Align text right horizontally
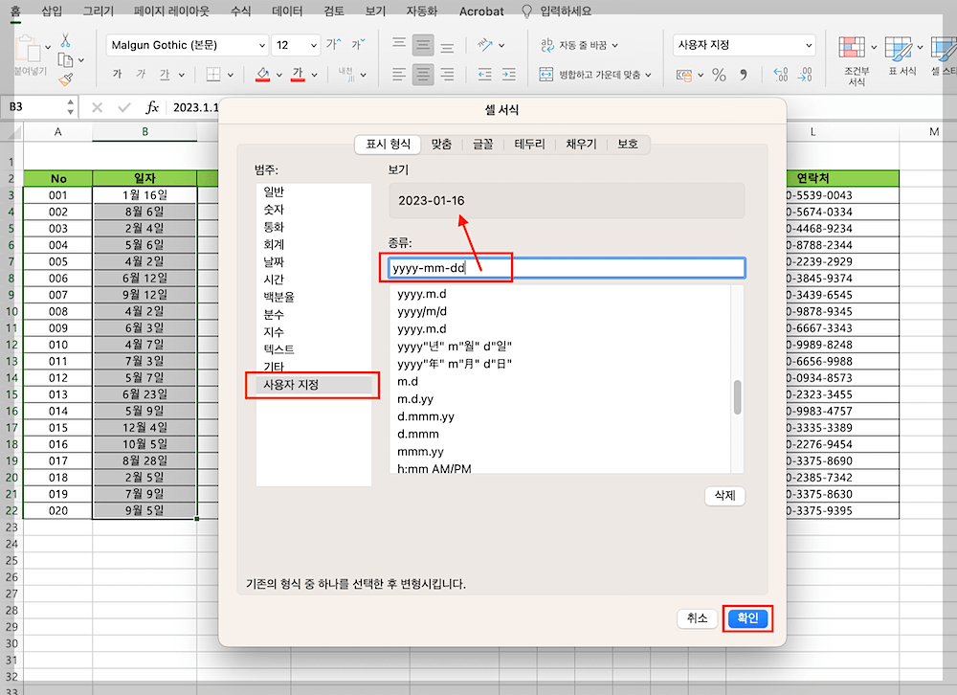Screen dimensions: 957x695 point(447,75)
